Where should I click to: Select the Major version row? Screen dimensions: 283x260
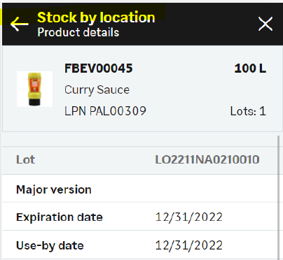(139, 188)
